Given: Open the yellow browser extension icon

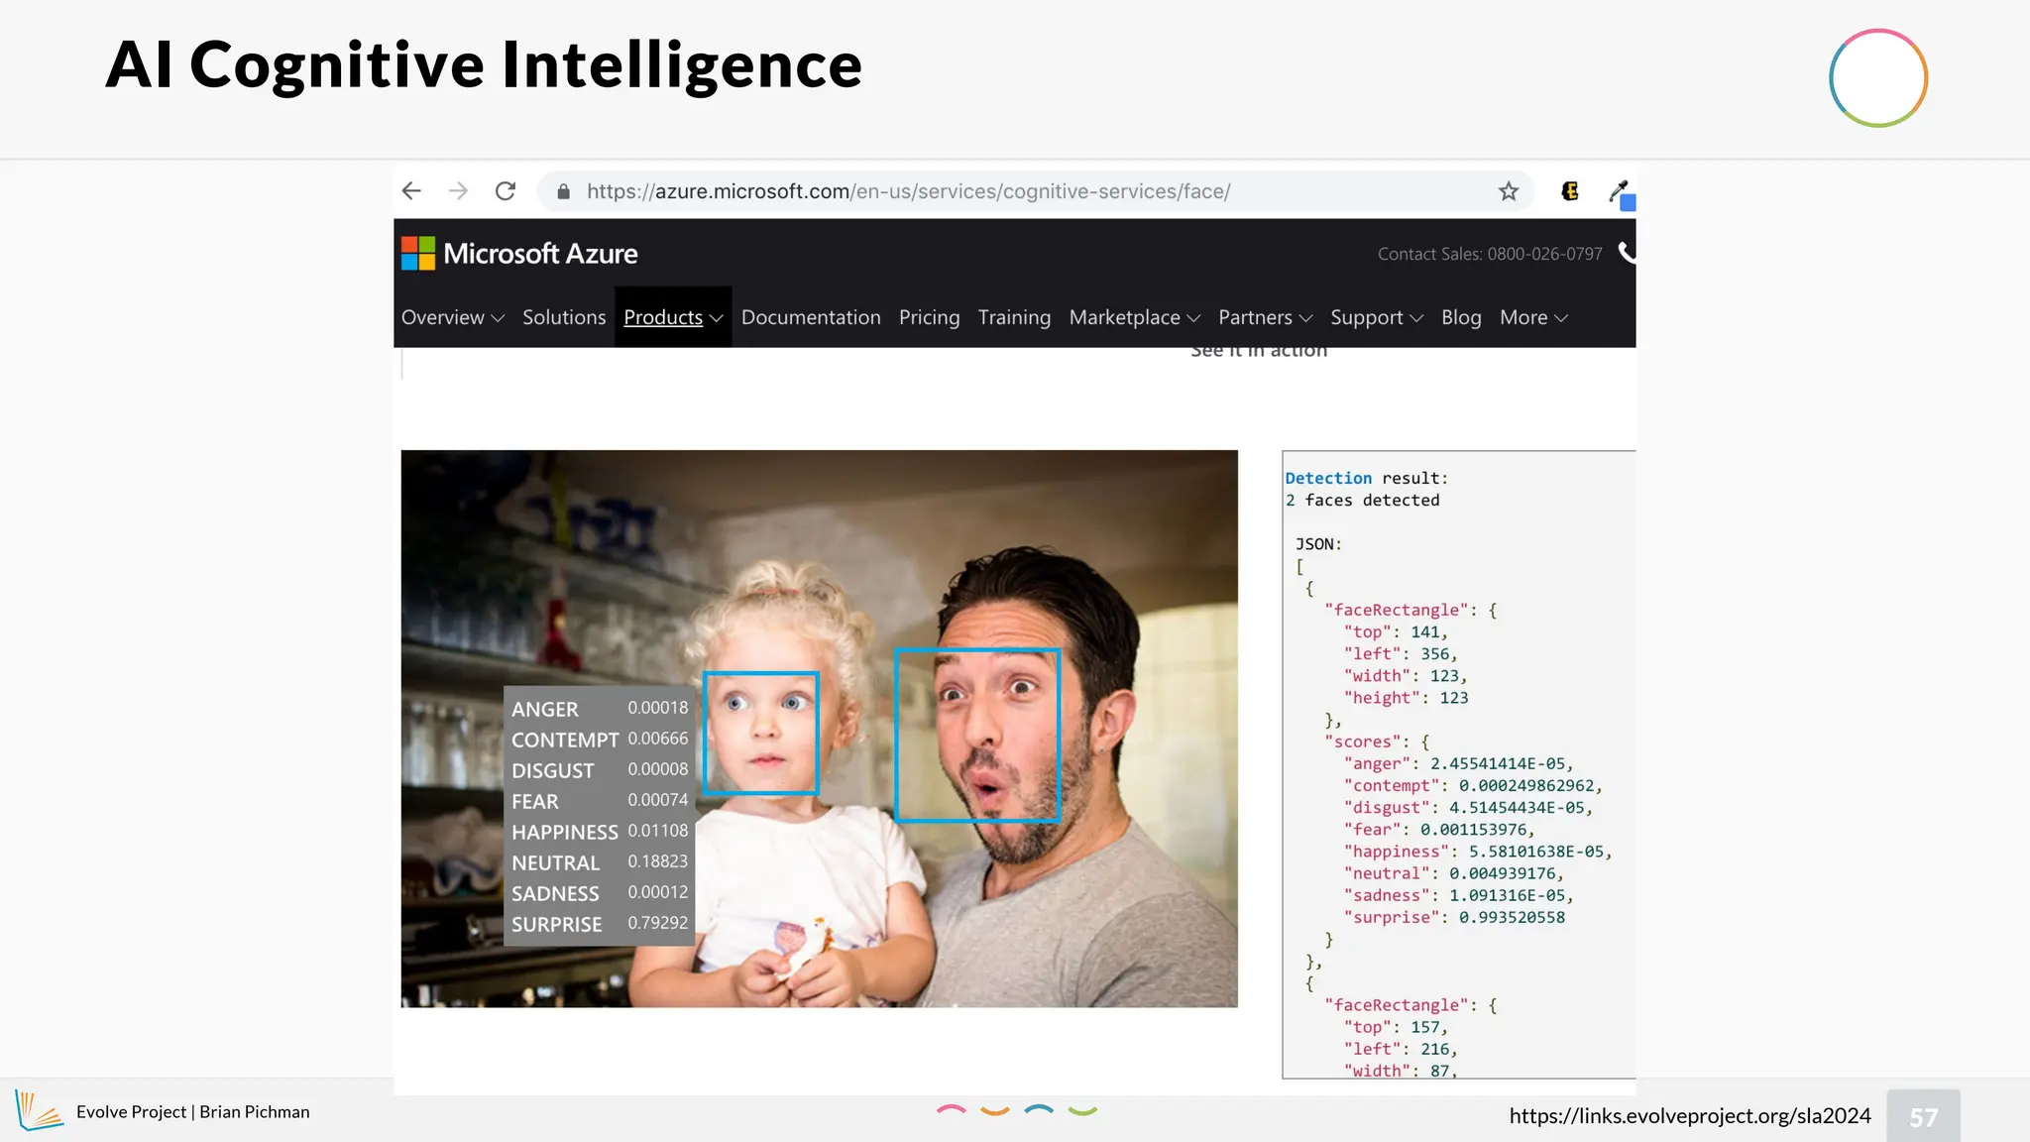Looking at the screenshot, I should tap(1570, 191).
